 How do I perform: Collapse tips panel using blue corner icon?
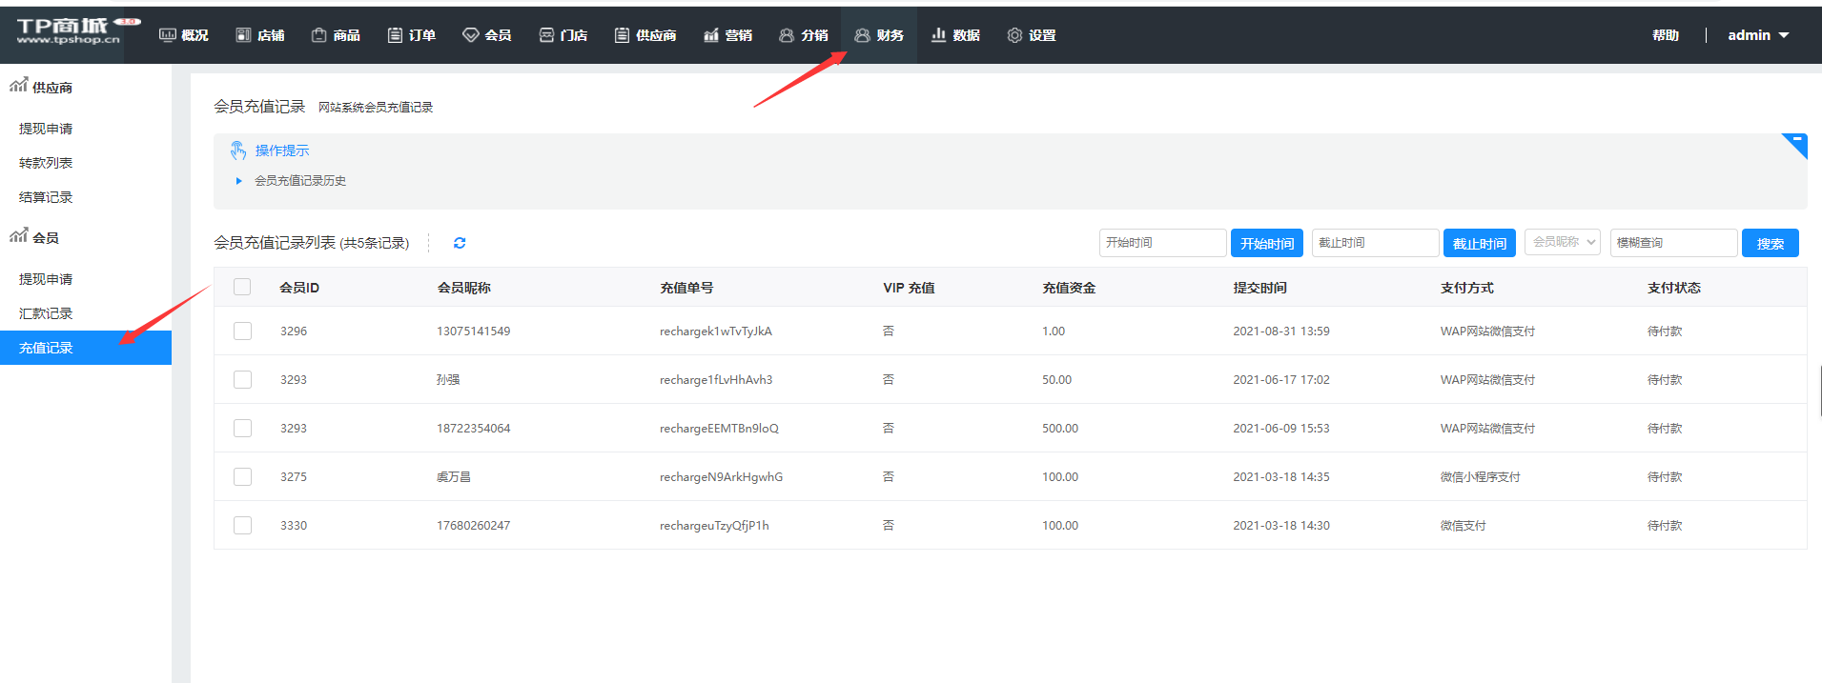point(1796,143)
